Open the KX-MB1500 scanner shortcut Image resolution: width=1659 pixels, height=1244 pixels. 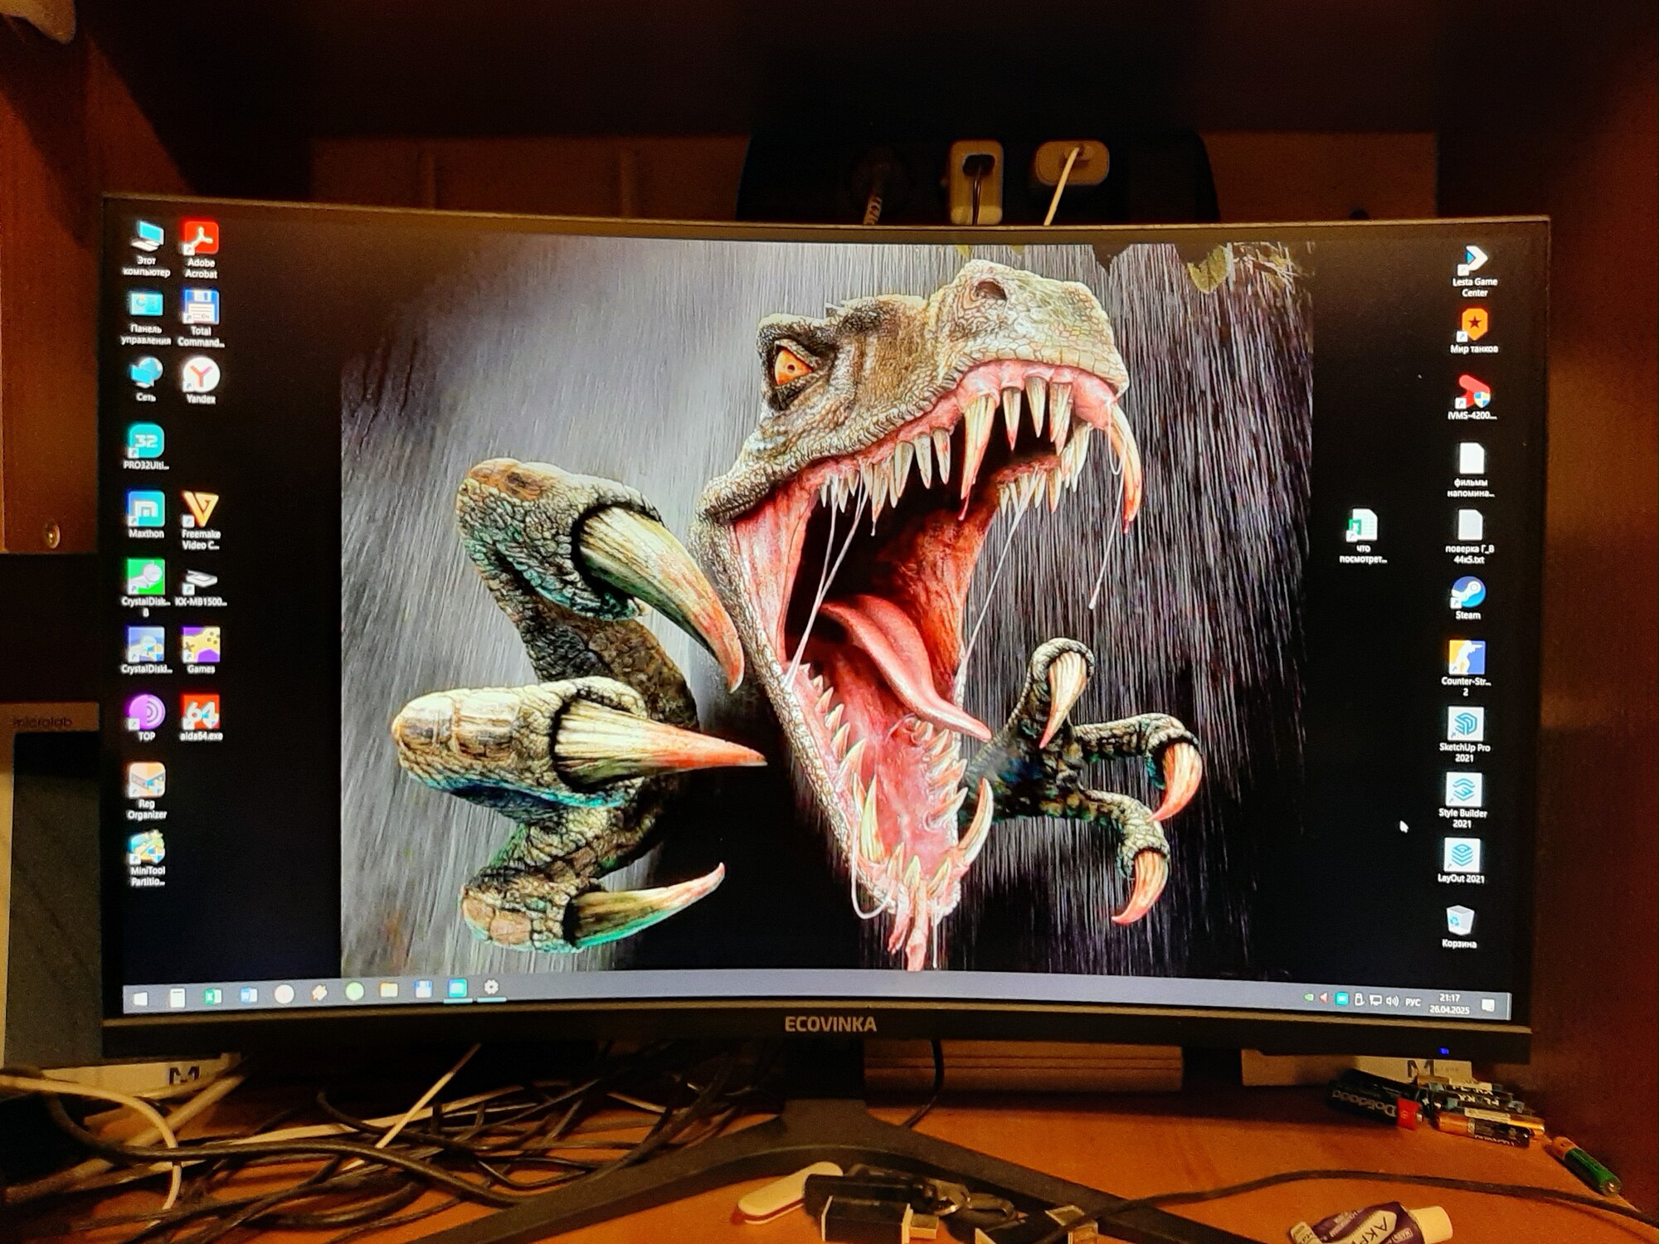click(x=200, y=587)
